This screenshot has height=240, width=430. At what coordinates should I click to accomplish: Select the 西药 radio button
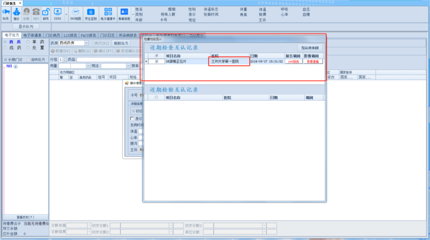5,42
